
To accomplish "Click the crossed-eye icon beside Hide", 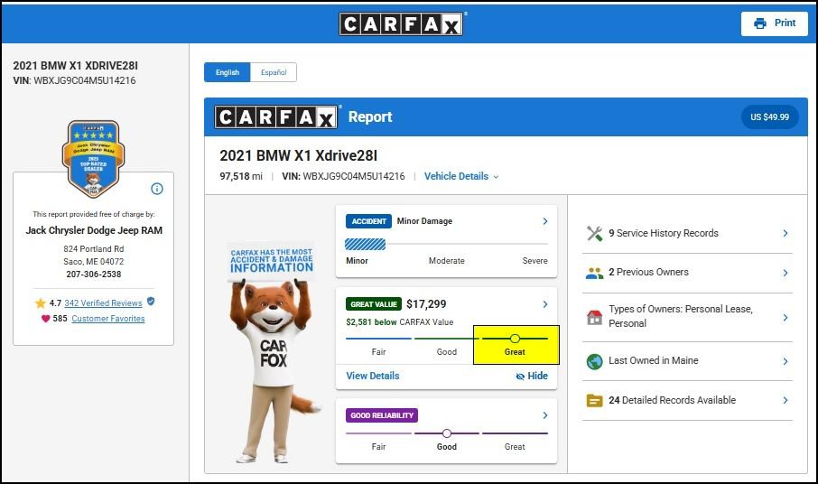I will (x=520, y=376).
